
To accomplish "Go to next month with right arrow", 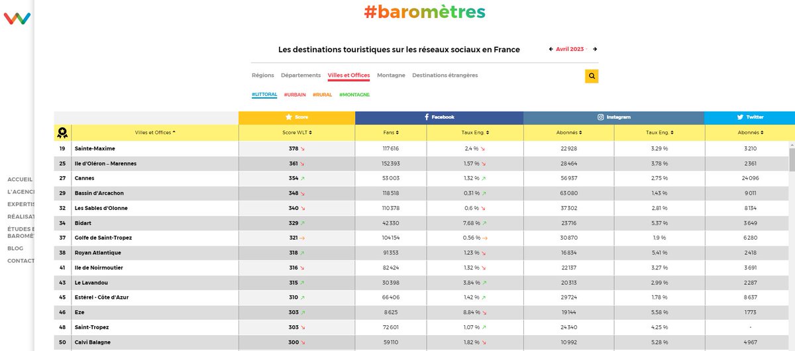I will pos(595,49).
